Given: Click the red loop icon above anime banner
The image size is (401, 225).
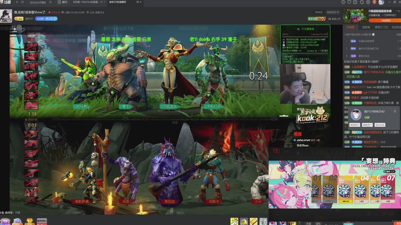Looking at the screenshot, I should (276, 151).
